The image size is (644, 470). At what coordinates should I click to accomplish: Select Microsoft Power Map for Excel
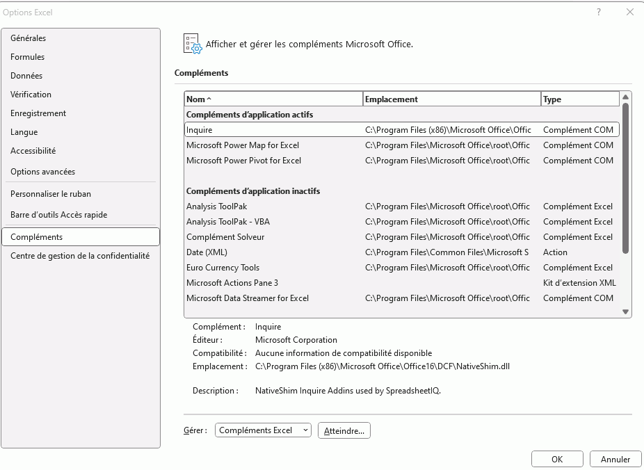point(402,145)
